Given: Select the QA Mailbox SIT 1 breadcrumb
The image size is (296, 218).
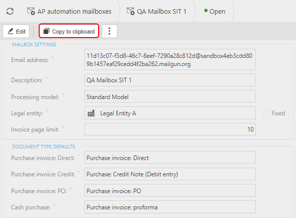Looking at the screenshot, I should tap(157, 11).
